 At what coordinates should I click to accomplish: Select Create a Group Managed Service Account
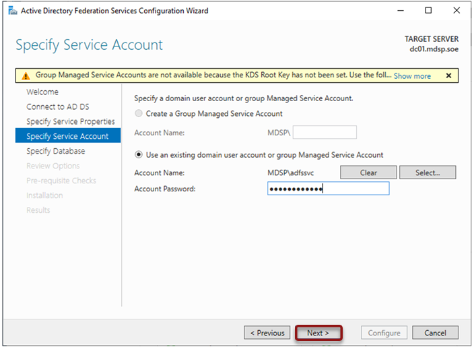139,114
